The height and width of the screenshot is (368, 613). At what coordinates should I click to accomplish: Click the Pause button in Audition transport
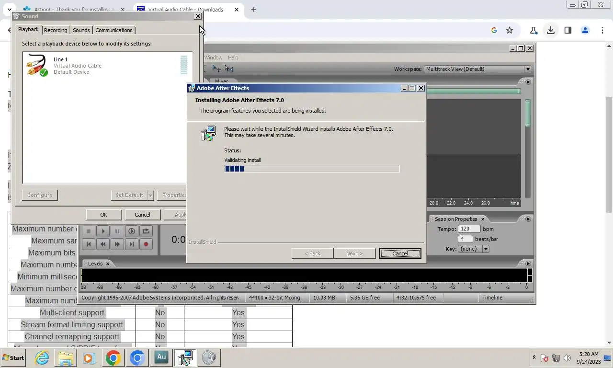[x=117, y=231]
